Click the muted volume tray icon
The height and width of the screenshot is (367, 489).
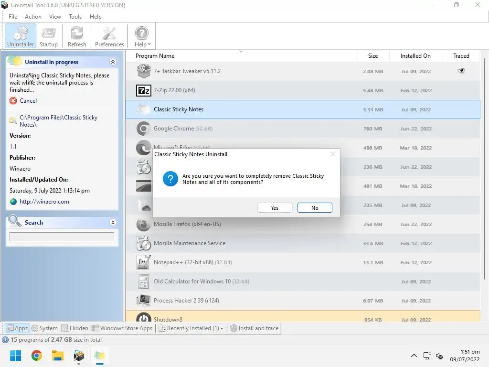pos(439,356)
